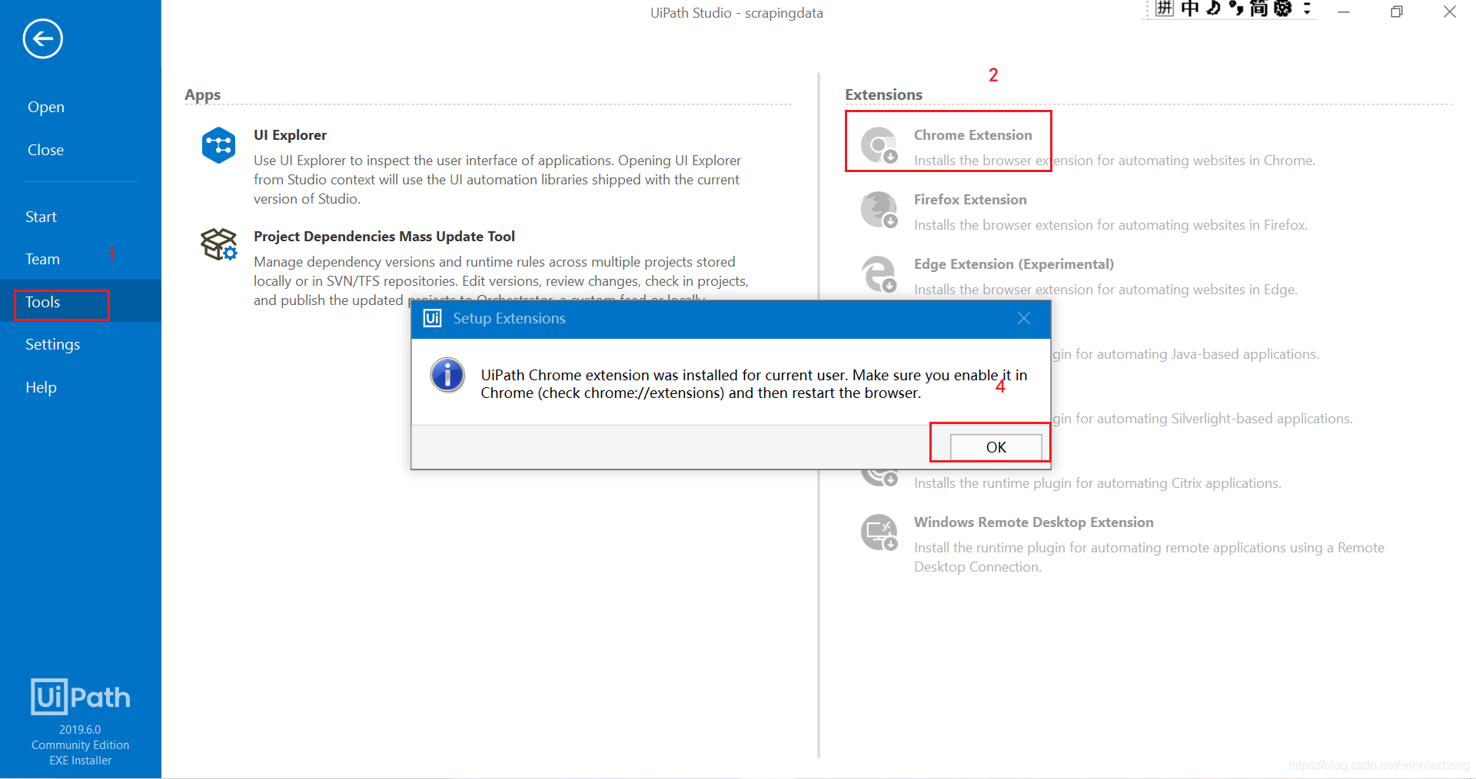Open the Project Dependencies Mass Update Tool icon
Viewport: 1476px width, 779px height.
pos(218,244)
